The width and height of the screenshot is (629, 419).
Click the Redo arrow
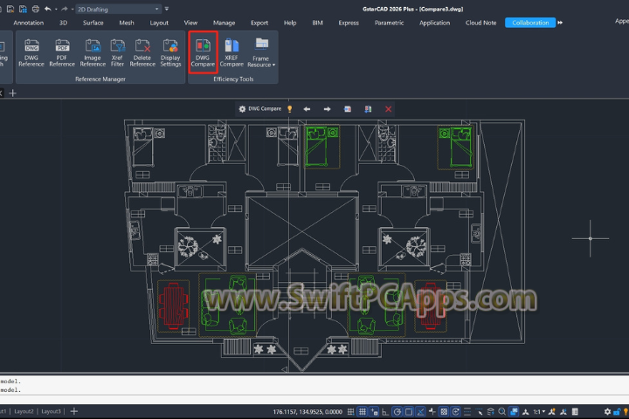[x=64, y=9]
